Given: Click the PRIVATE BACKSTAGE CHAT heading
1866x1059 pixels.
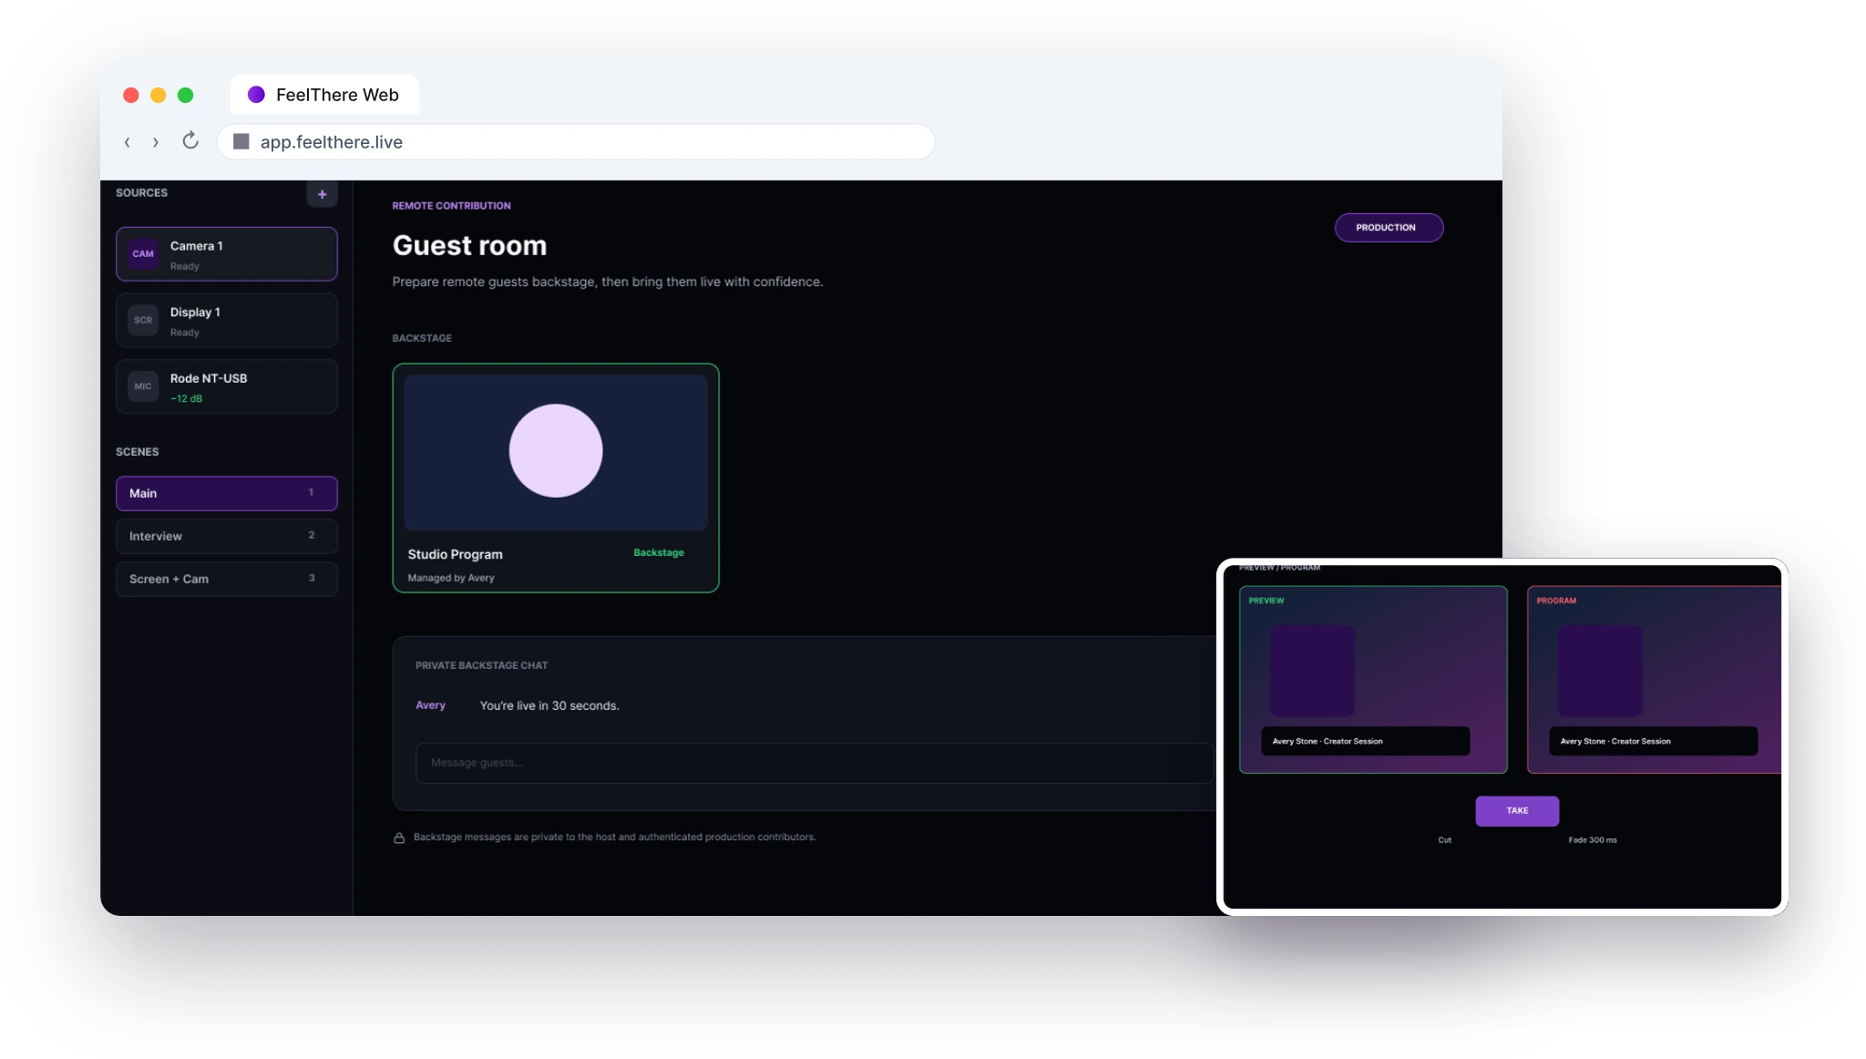Looking at the screenshot, I should coord(481,666).
